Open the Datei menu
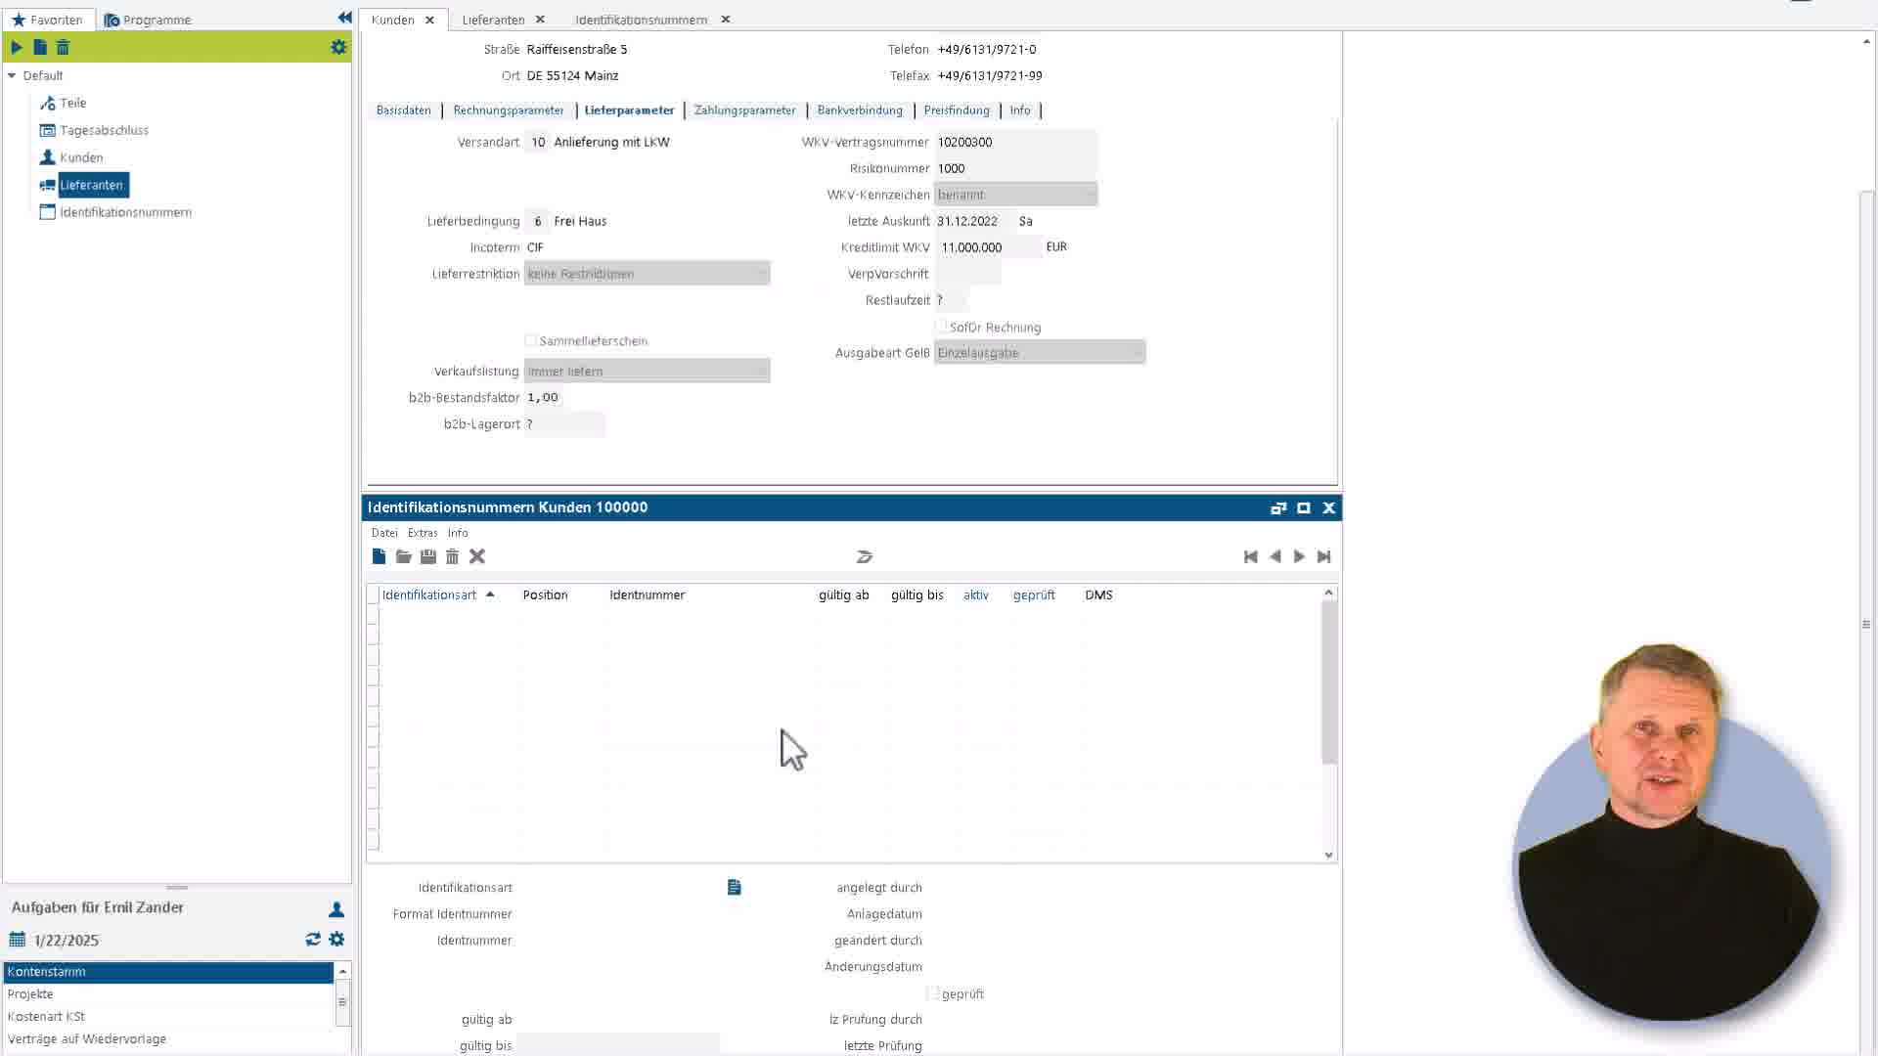 384,533
